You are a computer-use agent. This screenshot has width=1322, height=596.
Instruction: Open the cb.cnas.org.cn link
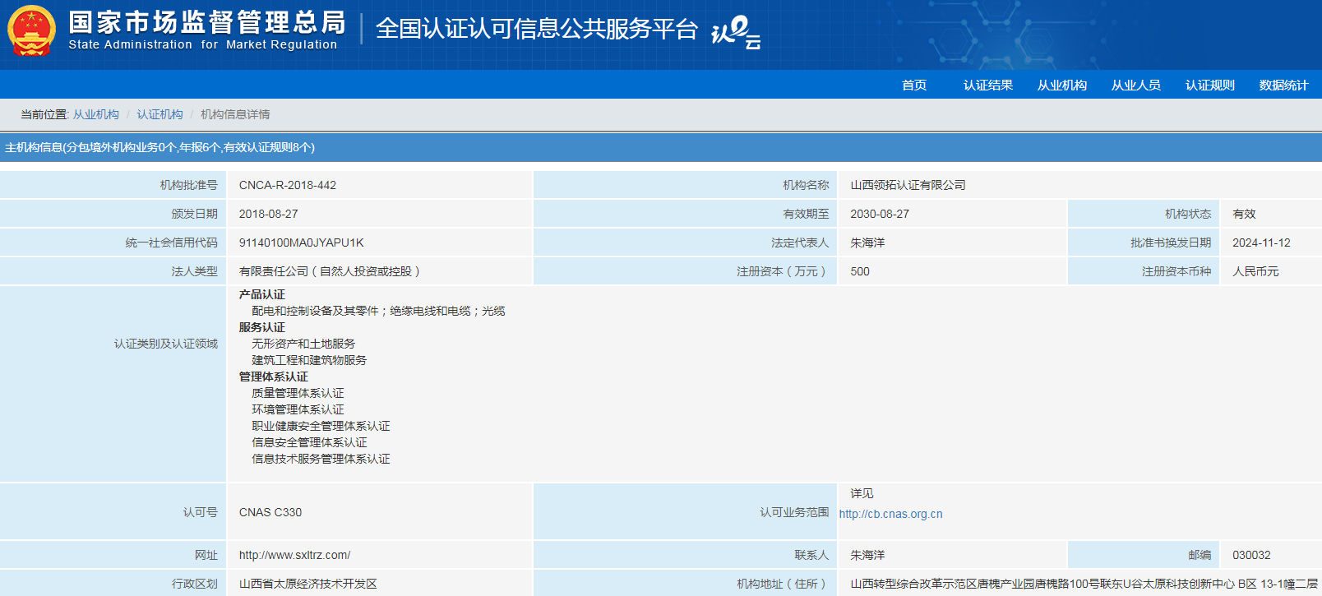(x=890, y=514)
